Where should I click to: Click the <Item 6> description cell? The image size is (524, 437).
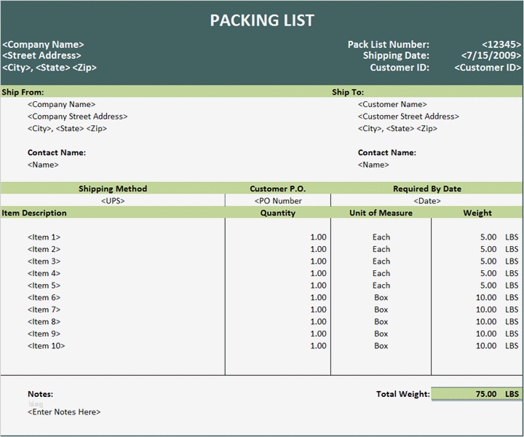click(44, 298)
